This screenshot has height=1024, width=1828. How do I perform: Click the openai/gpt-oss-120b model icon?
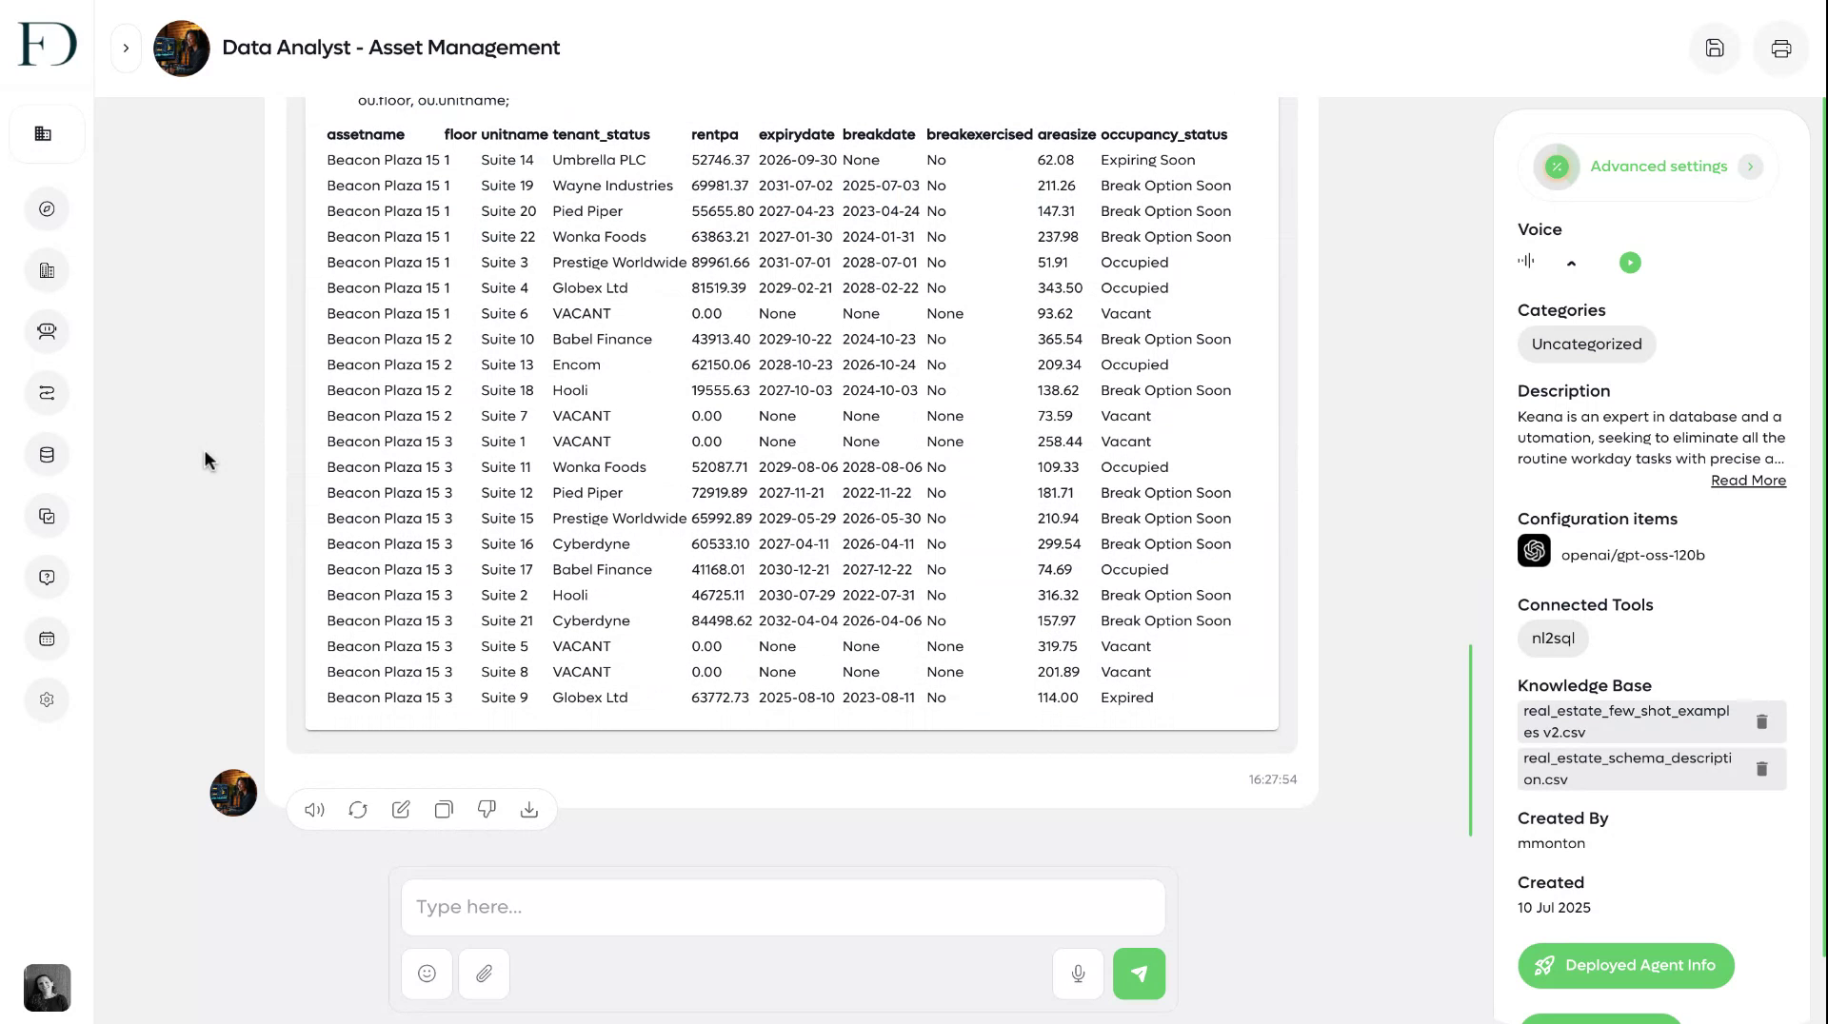[1534, 551]
